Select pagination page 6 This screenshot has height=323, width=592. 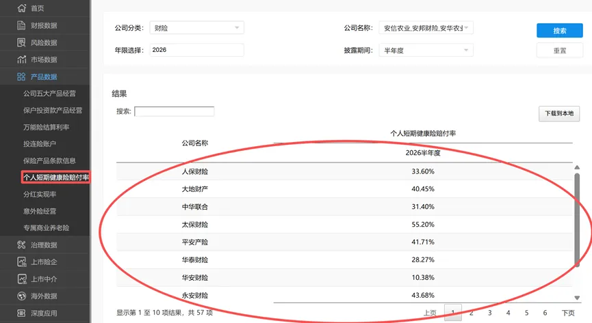tap(545, 313)
